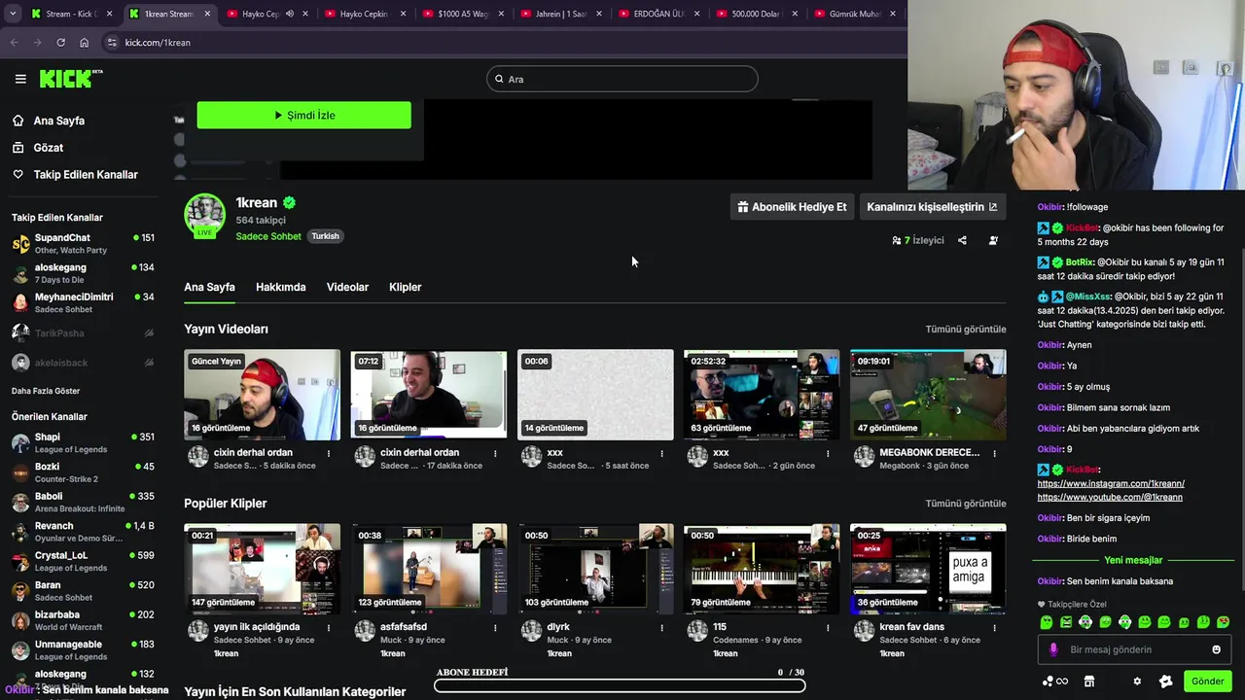The height and width of the screenshot is (700, 1245).
Task: Open the MEGABONK 09:19:01 video thumbnail
Action: click(928, 394)
